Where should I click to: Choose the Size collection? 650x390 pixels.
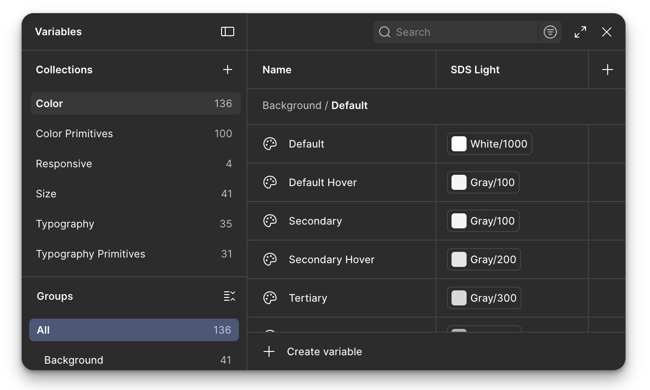tap(46, 194)
